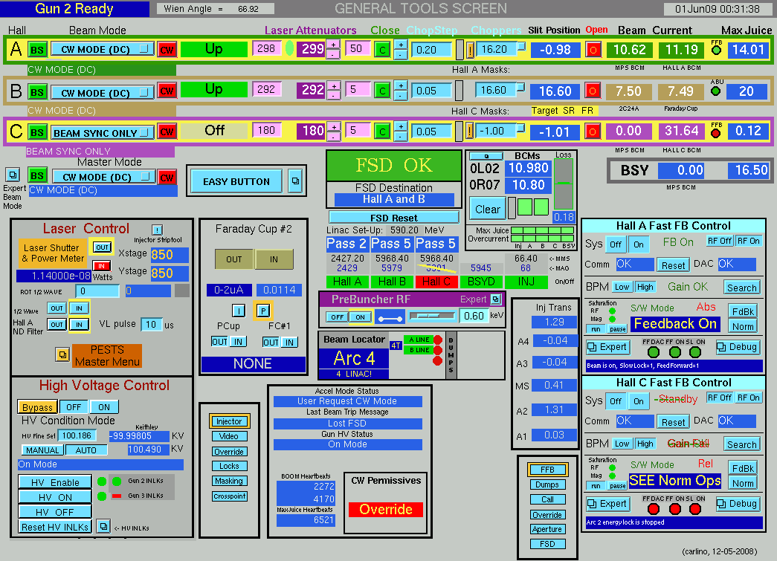Decrement Hall B laser attenuator stepper

point(334,95)
